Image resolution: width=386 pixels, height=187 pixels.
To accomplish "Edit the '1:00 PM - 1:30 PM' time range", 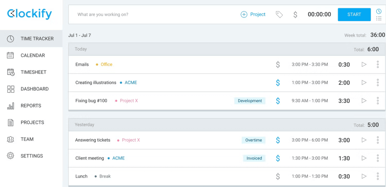I will (x=310, y=176).
